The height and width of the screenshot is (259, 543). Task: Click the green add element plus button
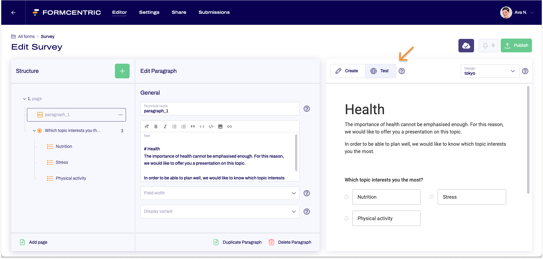(122, 71)
